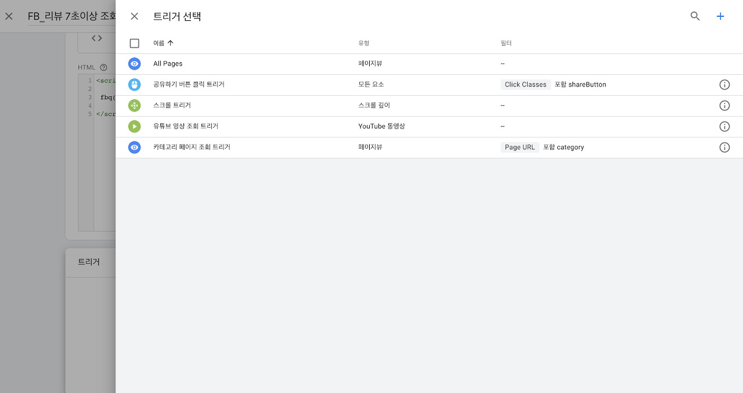Click the 스크롤 트리거 green scroll icon
743x393 pixels.
[x=135, y=106]
